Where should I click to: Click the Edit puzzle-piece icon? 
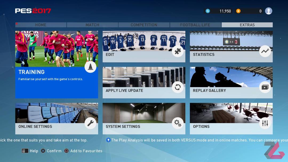(178, 51)
